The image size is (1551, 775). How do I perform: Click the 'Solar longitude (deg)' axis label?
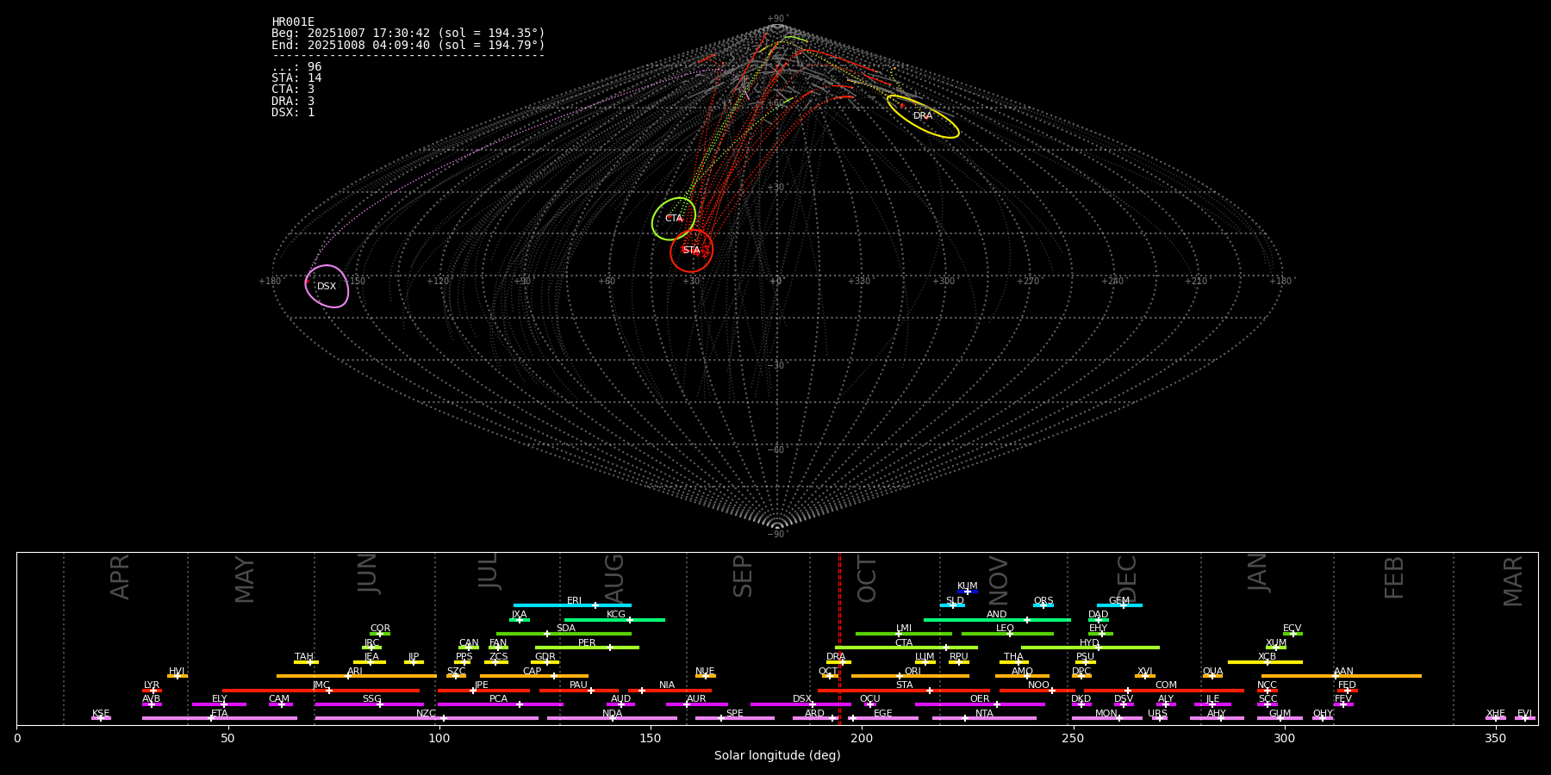tap(777, 756)
